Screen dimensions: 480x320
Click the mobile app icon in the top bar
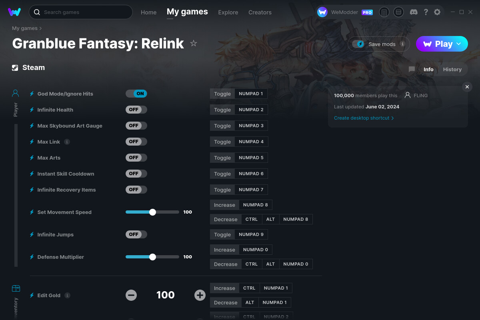pyautogui.click(x=384, y=12)
